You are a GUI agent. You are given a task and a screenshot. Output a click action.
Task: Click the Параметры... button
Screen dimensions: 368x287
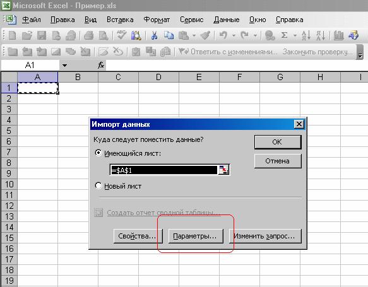coord(196,236)
